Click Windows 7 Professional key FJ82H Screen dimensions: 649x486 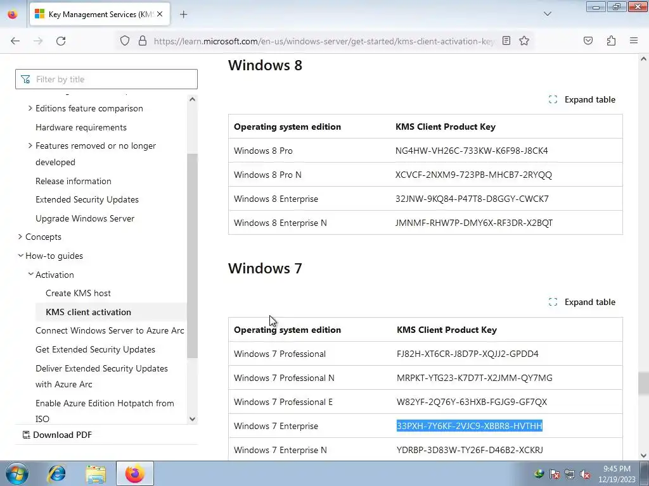click(468, 354)
